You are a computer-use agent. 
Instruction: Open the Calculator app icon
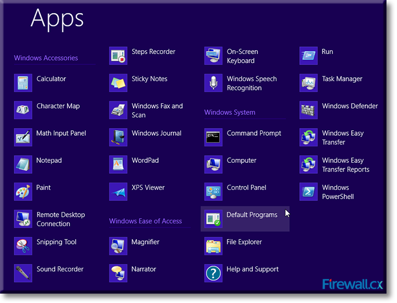[x=23, y=83]
